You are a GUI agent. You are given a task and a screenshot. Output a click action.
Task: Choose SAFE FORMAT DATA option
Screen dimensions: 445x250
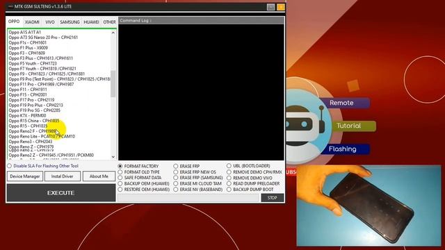pyautogui.click(x=140, y=178)
